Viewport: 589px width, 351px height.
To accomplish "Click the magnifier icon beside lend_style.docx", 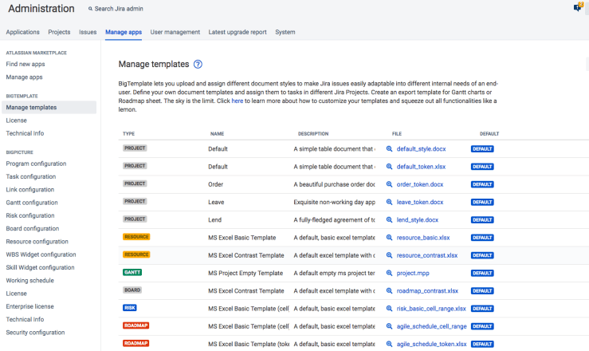I will [390, 219].
